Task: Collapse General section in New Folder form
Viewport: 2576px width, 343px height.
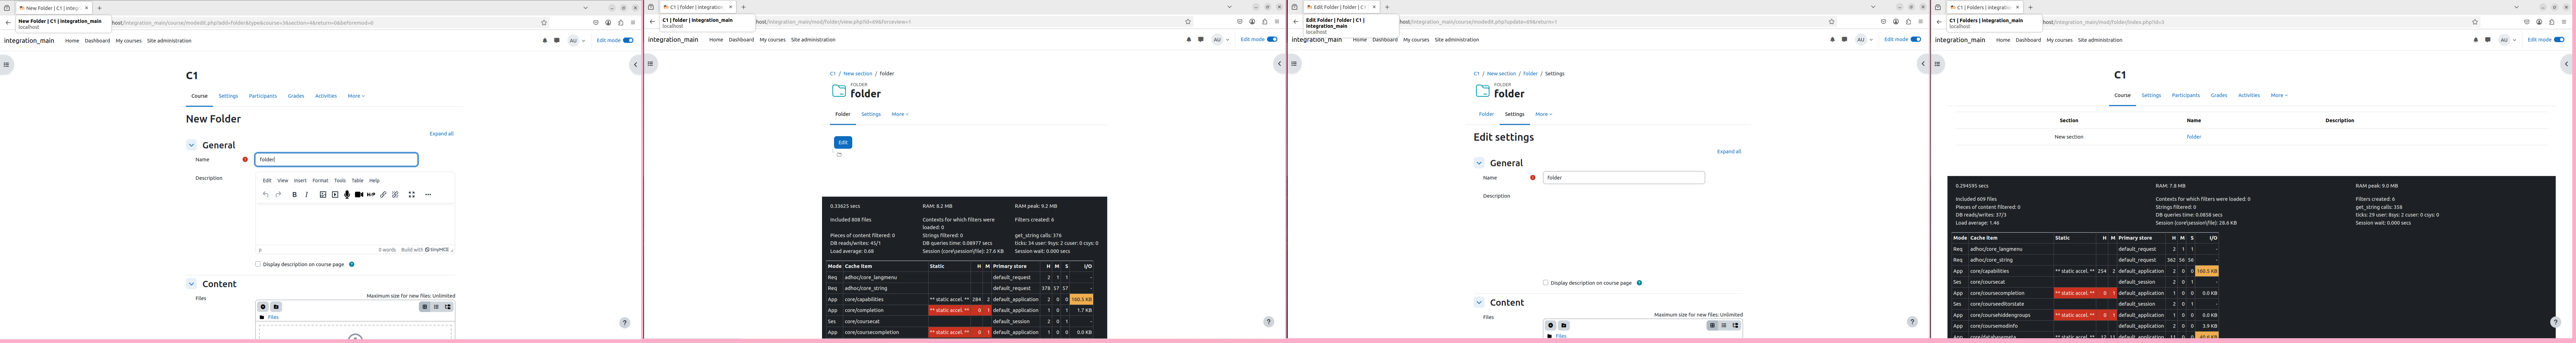Action: 192,145
